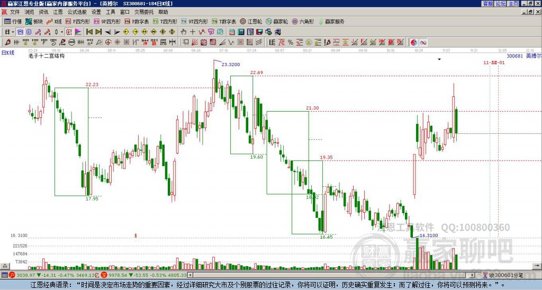Click the up triangle button at bottom-left
The height and width of the screenshot is (290, 542).
pyautogui.click(x=5, y=266)
